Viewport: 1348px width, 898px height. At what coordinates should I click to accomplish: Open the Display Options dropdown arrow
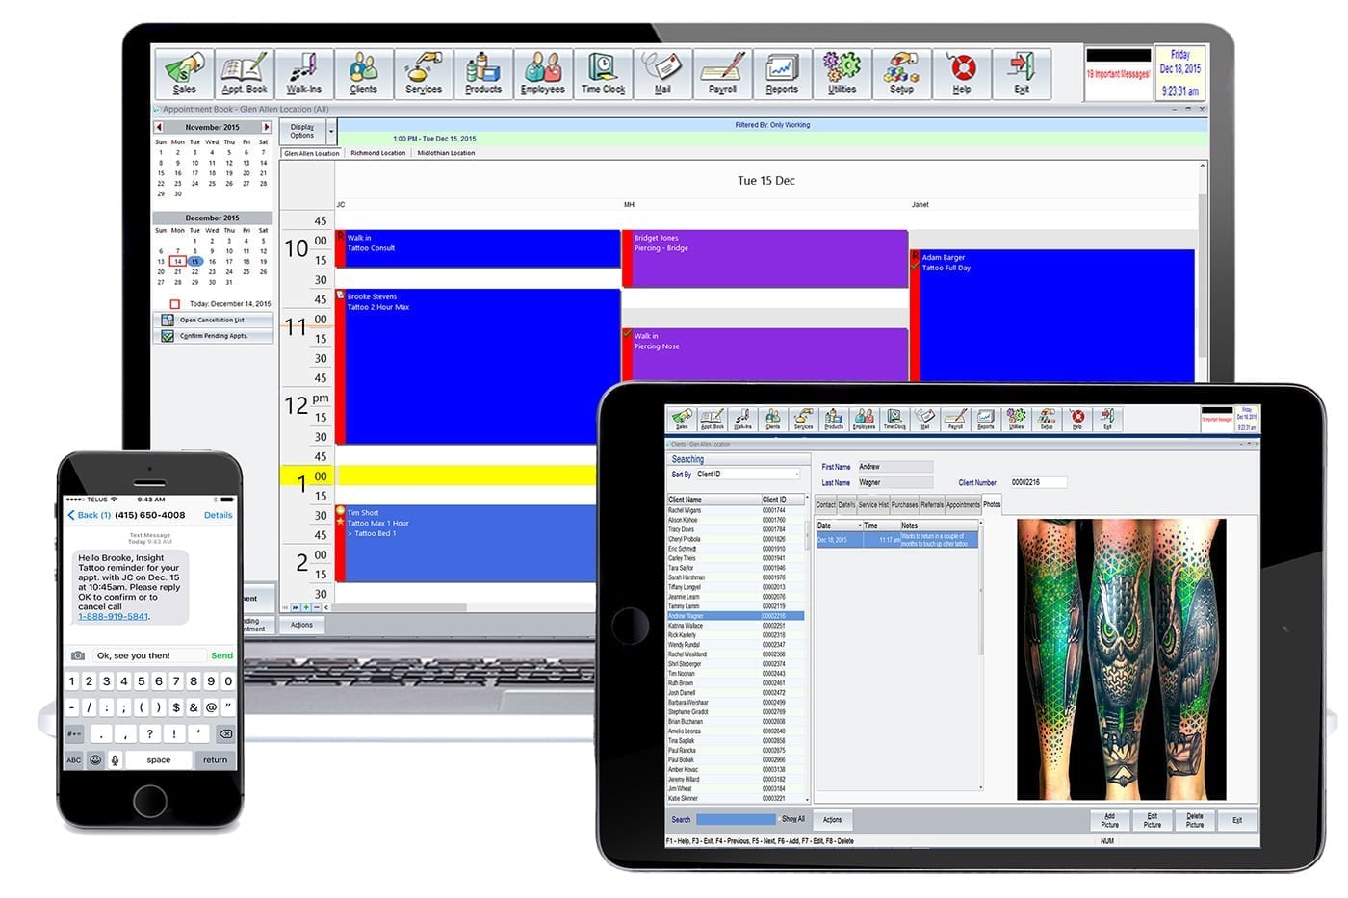(x=331, y=131)
